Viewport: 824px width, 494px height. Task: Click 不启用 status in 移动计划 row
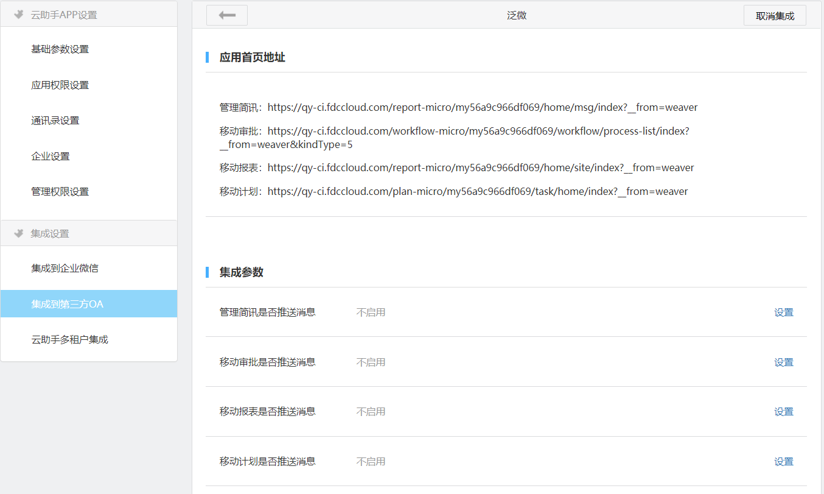click(x=371, y=462)
